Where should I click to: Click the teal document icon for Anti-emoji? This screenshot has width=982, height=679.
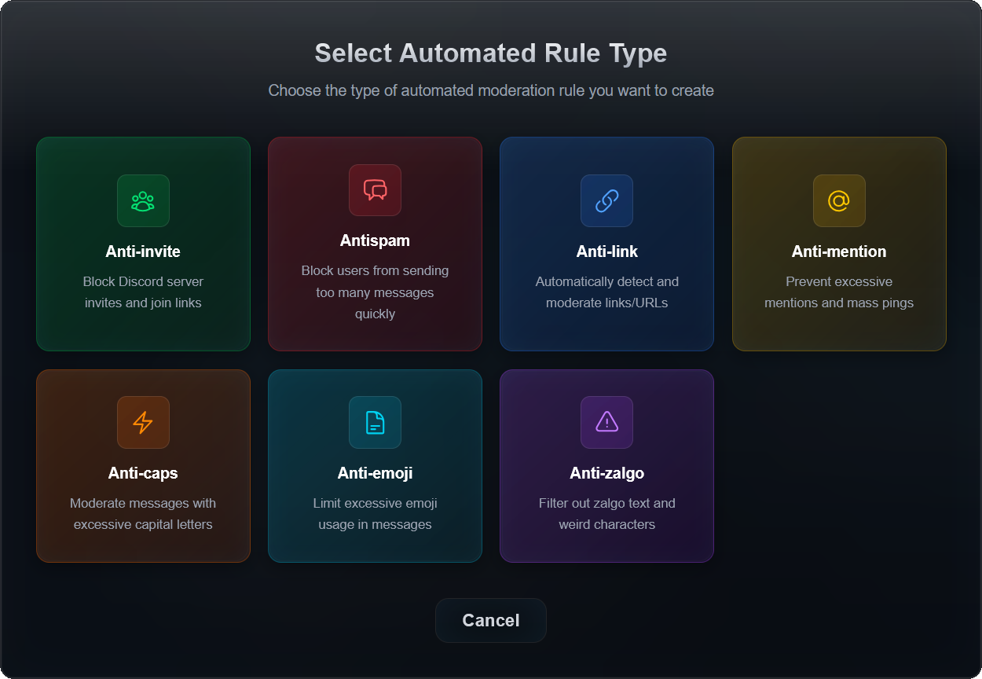pyautogui.click(x=375, y=423)
